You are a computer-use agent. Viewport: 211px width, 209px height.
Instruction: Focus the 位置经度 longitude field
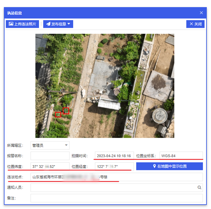pyautogui.click(x=114, y=166)
